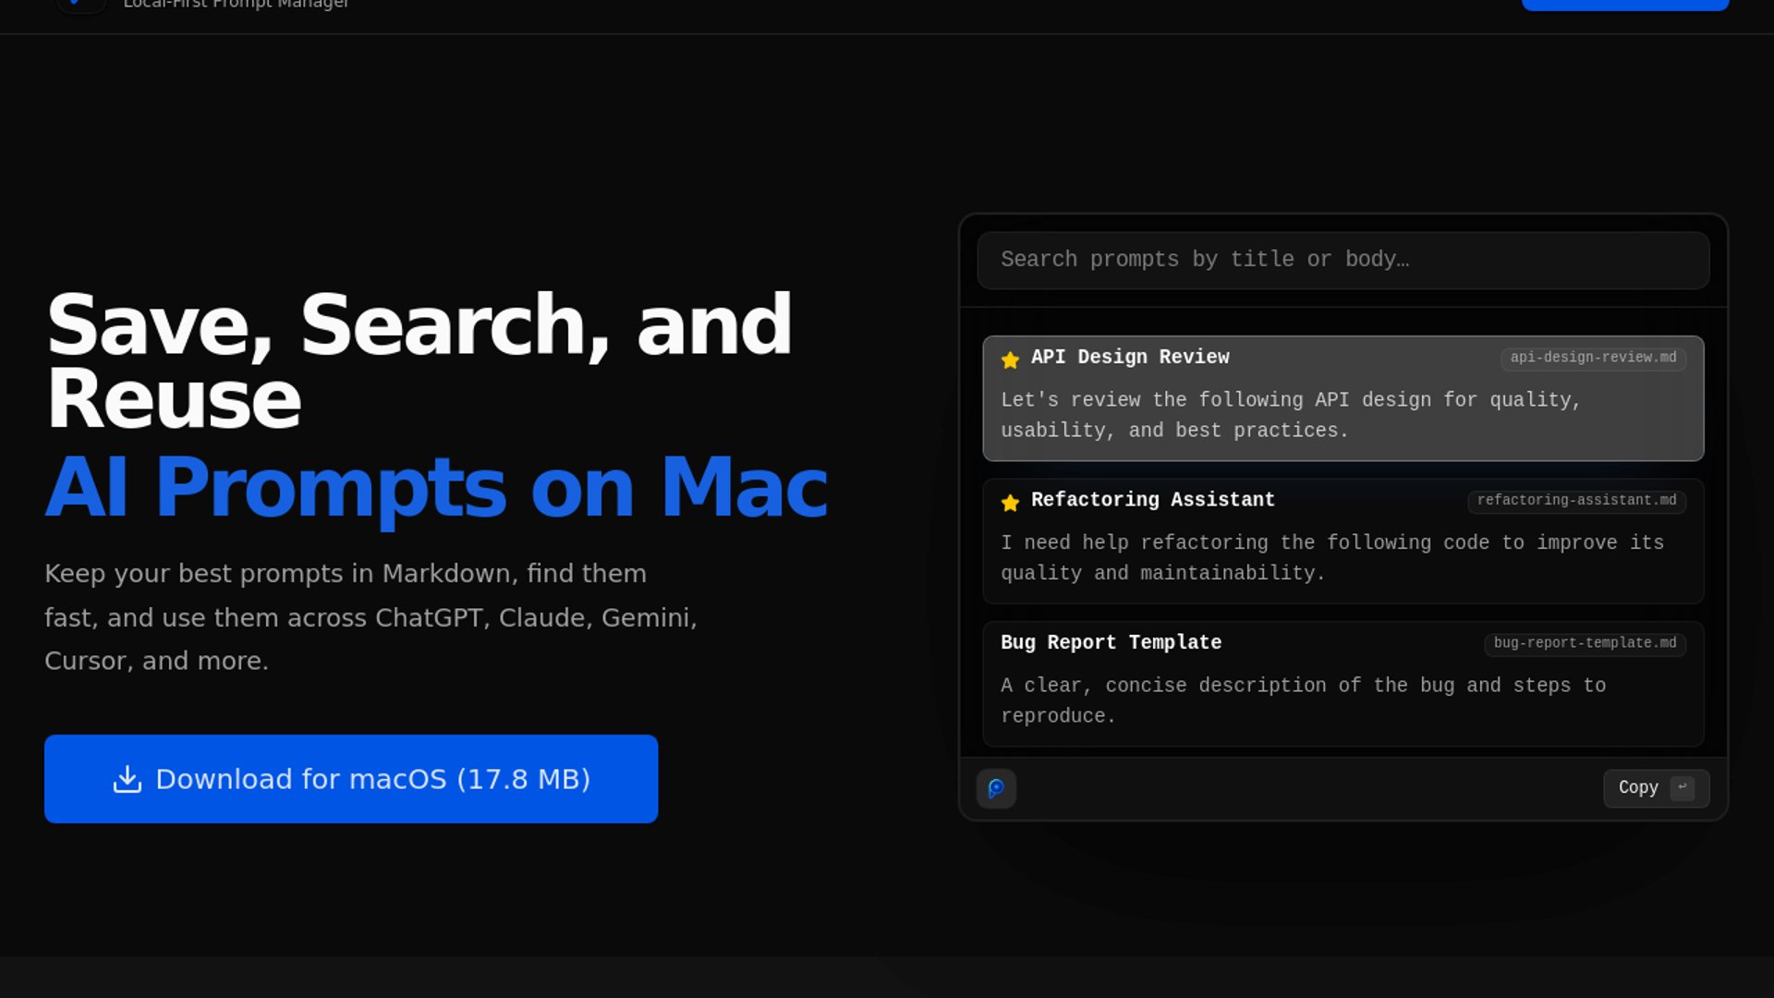
Task: Click the Local-First Prompt Manager header text
Action: coord(237,5)
